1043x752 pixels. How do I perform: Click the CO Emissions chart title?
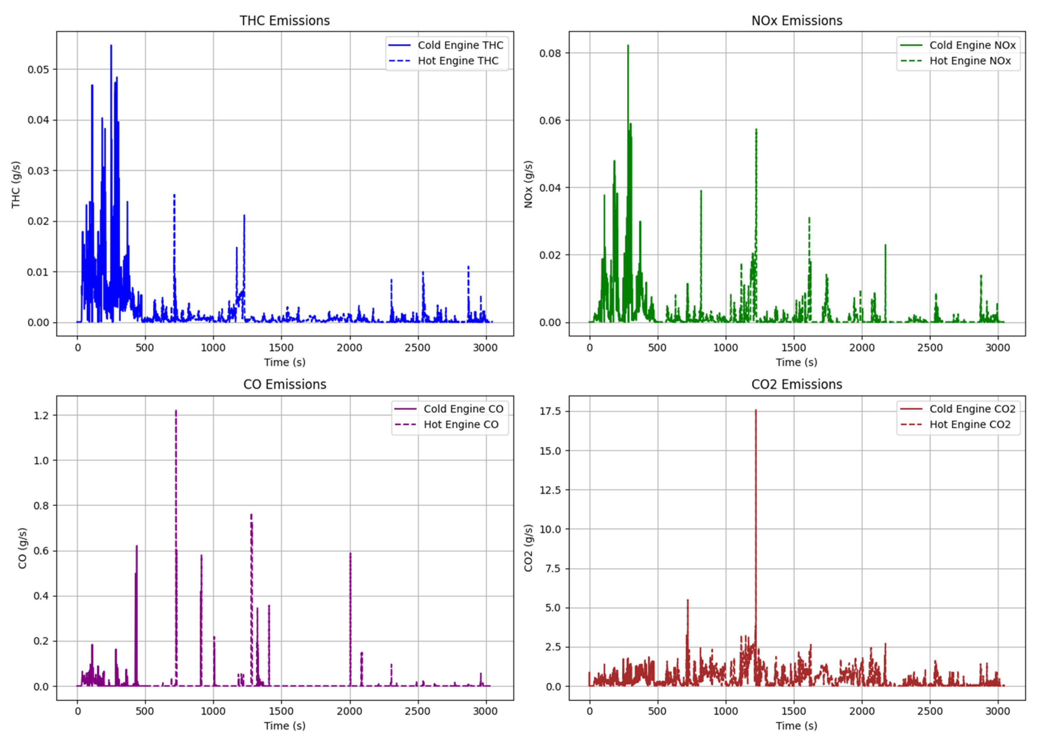click(x=285, y=384)
